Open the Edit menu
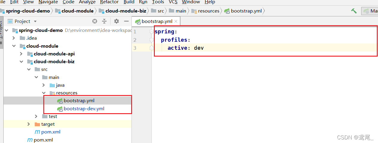Viewport: 378px width, 143px height. [x=14, y=2]
